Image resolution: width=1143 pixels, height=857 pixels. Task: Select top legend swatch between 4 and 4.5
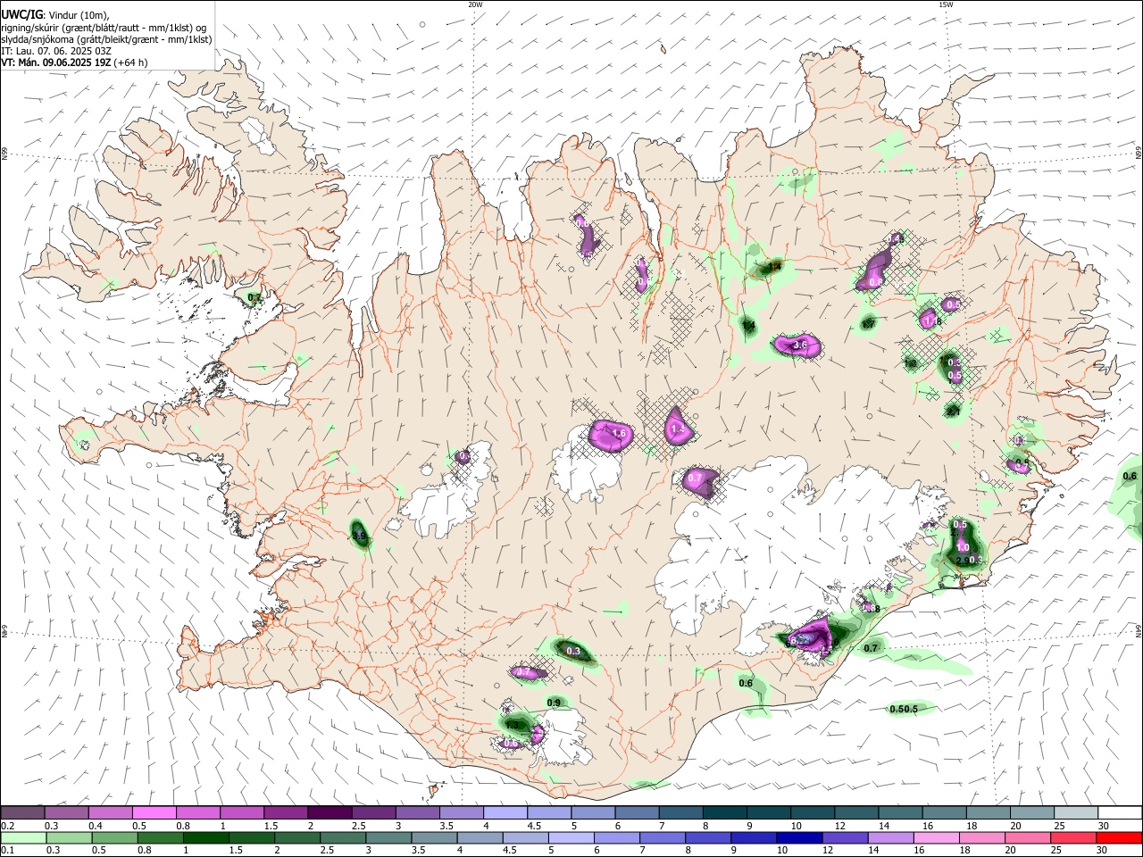click(x=505, y=812)
